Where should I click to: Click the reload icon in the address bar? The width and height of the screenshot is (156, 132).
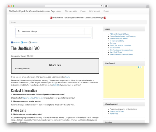tap(101, 6)
